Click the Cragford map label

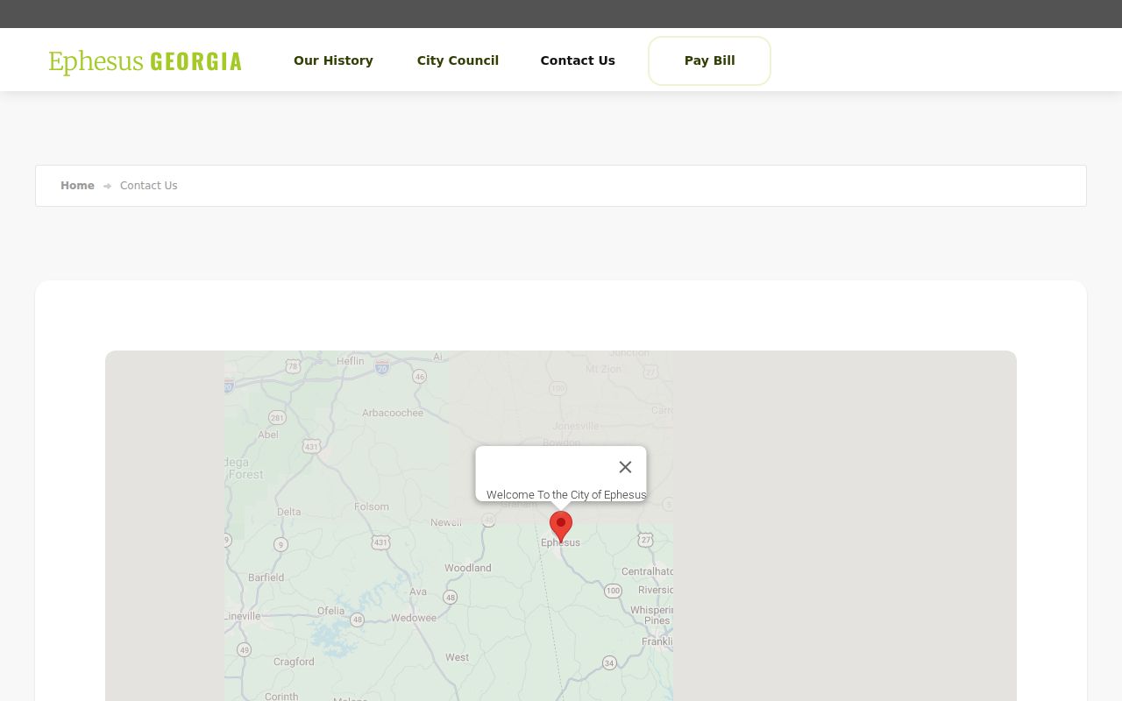[294, 662]
